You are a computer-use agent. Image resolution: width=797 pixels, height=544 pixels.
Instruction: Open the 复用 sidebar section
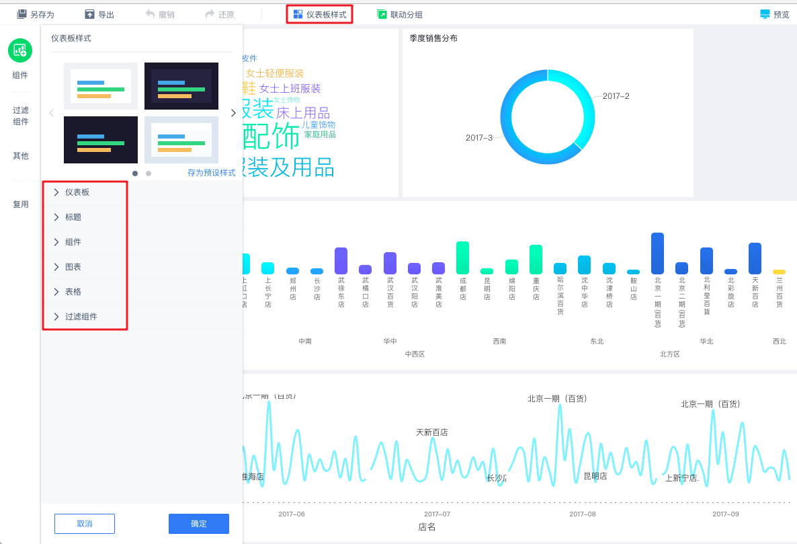click(x=21, y=204)
